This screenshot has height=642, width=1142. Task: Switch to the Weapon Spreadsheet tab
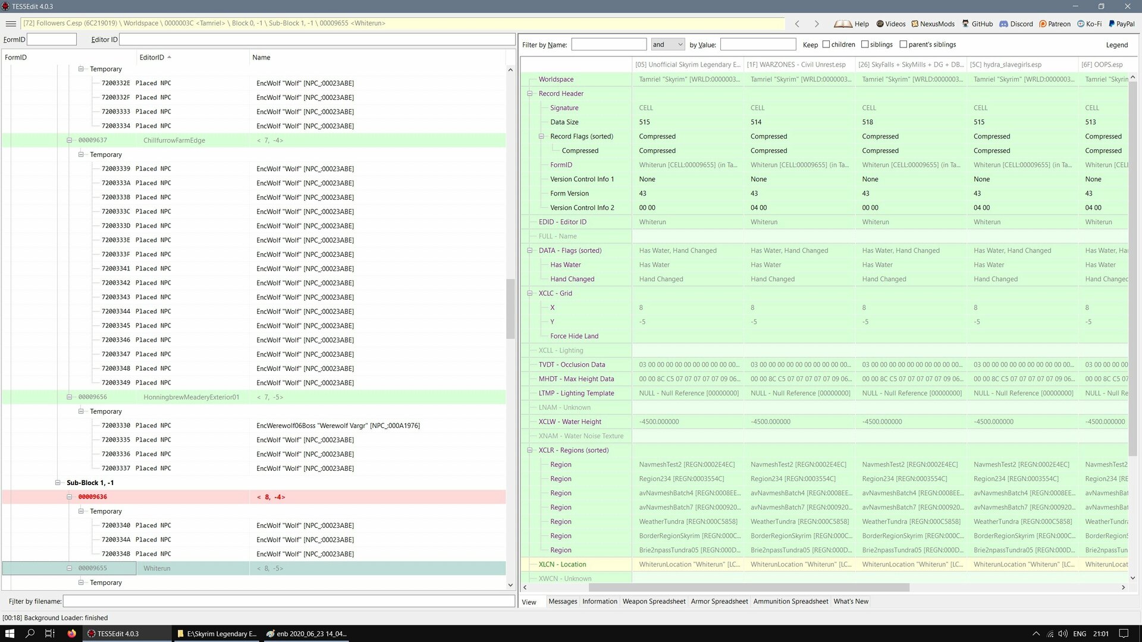click(654, 602)
